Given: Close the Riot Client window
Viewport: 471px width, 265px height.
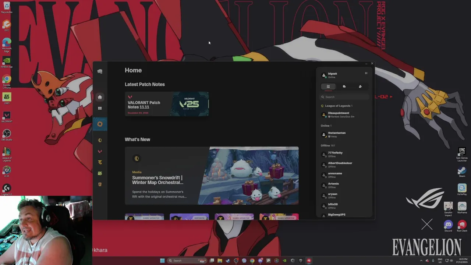Looking at the screenshot, I should (372, 64).
